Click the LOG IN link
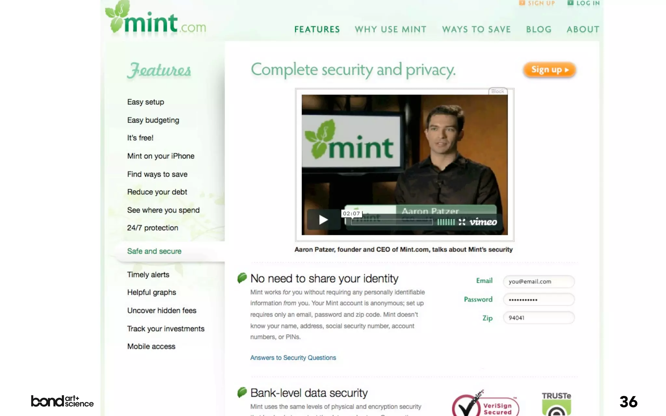This screenshot has height=416, width=666. click(x=584, y=3)
